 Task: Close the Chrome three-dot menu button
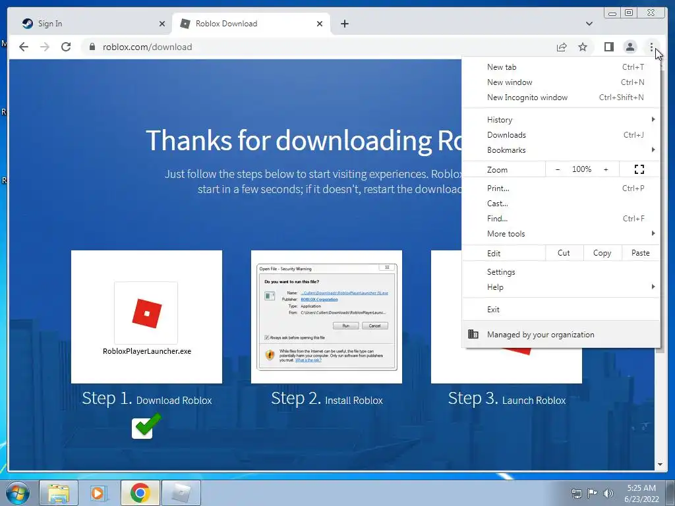(651, 47)
